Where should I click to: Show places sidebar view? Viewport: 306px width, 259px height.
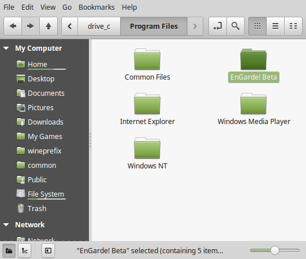(x=9, y=250)
